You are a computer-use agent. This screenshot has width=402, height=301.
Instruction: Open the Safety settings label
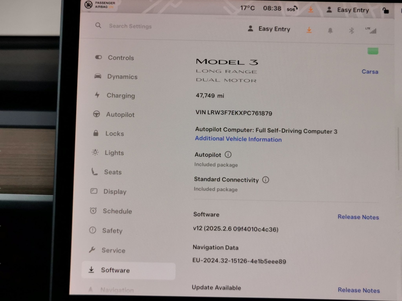[x=112, y=231]
